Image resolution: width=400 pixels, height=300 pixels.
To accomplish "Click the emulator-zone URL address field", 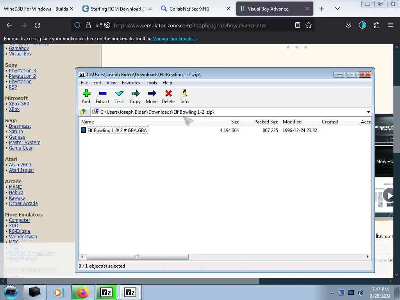I will (191, 25).
